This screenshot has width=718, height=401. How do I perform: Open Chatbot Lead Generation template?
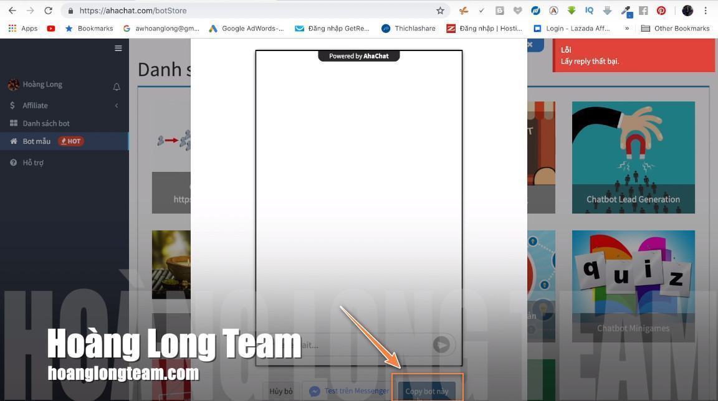click(633, 158)
